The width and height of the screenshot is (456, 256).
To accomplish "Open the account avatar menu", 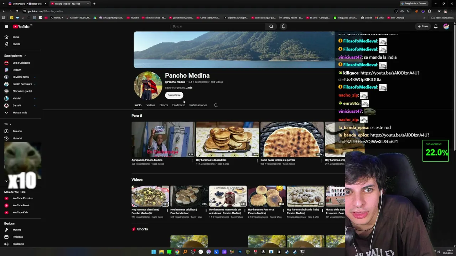I will (446, 26).
